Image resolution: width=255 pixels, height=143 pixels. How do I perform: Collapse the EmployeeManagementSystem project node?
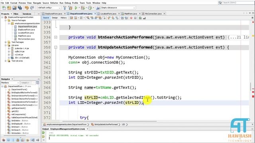click(2, 17)
